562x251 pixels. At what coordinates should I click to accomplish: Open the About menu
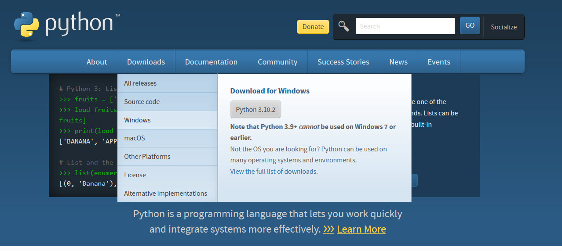[97, 62]
